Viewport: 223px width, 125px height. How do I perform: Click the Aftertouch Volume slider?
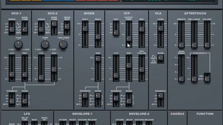click(207, 34)
